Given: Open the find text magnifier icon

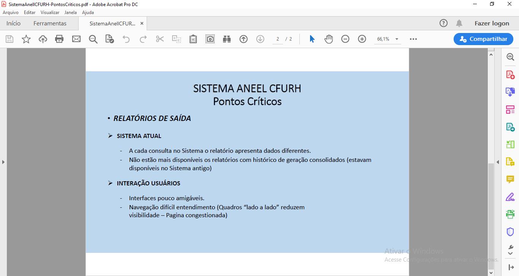Looking at the screenshot, I should 93,39.
